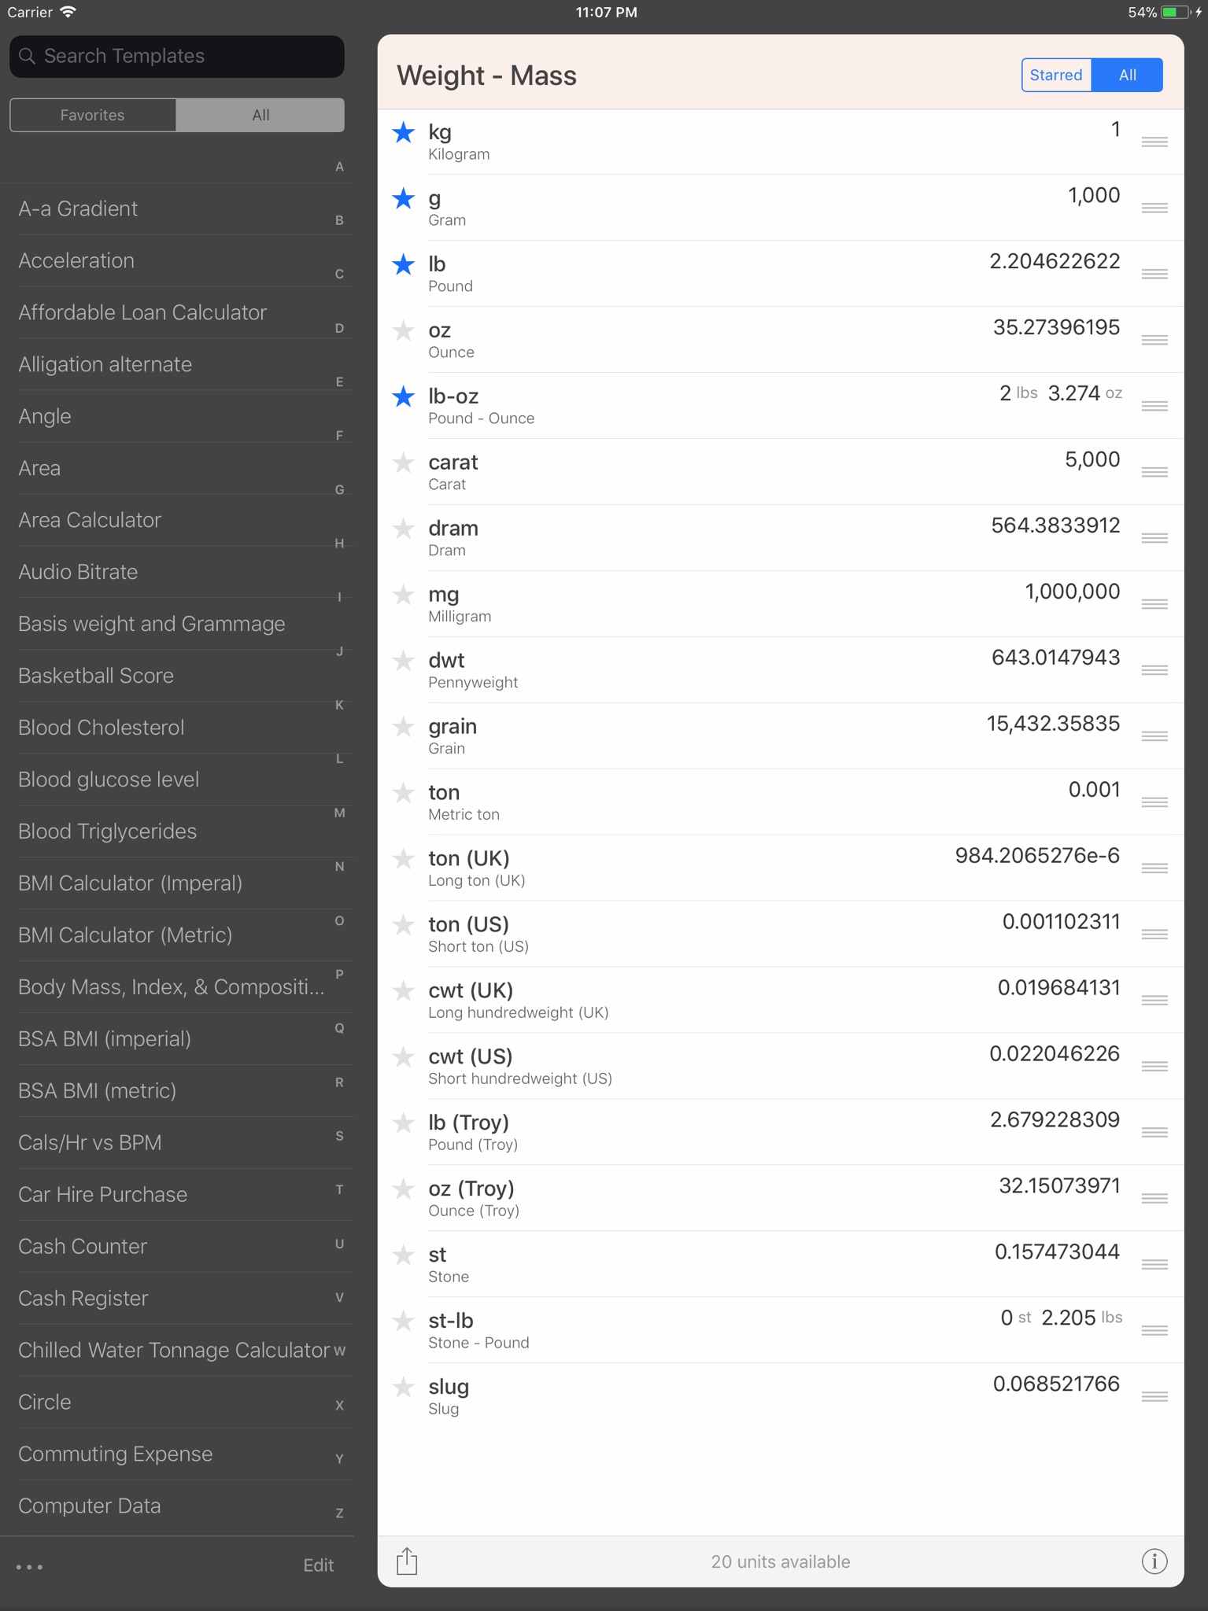This screenshot has width=1208, height=1611.
Task: Tap the Edit button in sidebar
Action: 319,1565
